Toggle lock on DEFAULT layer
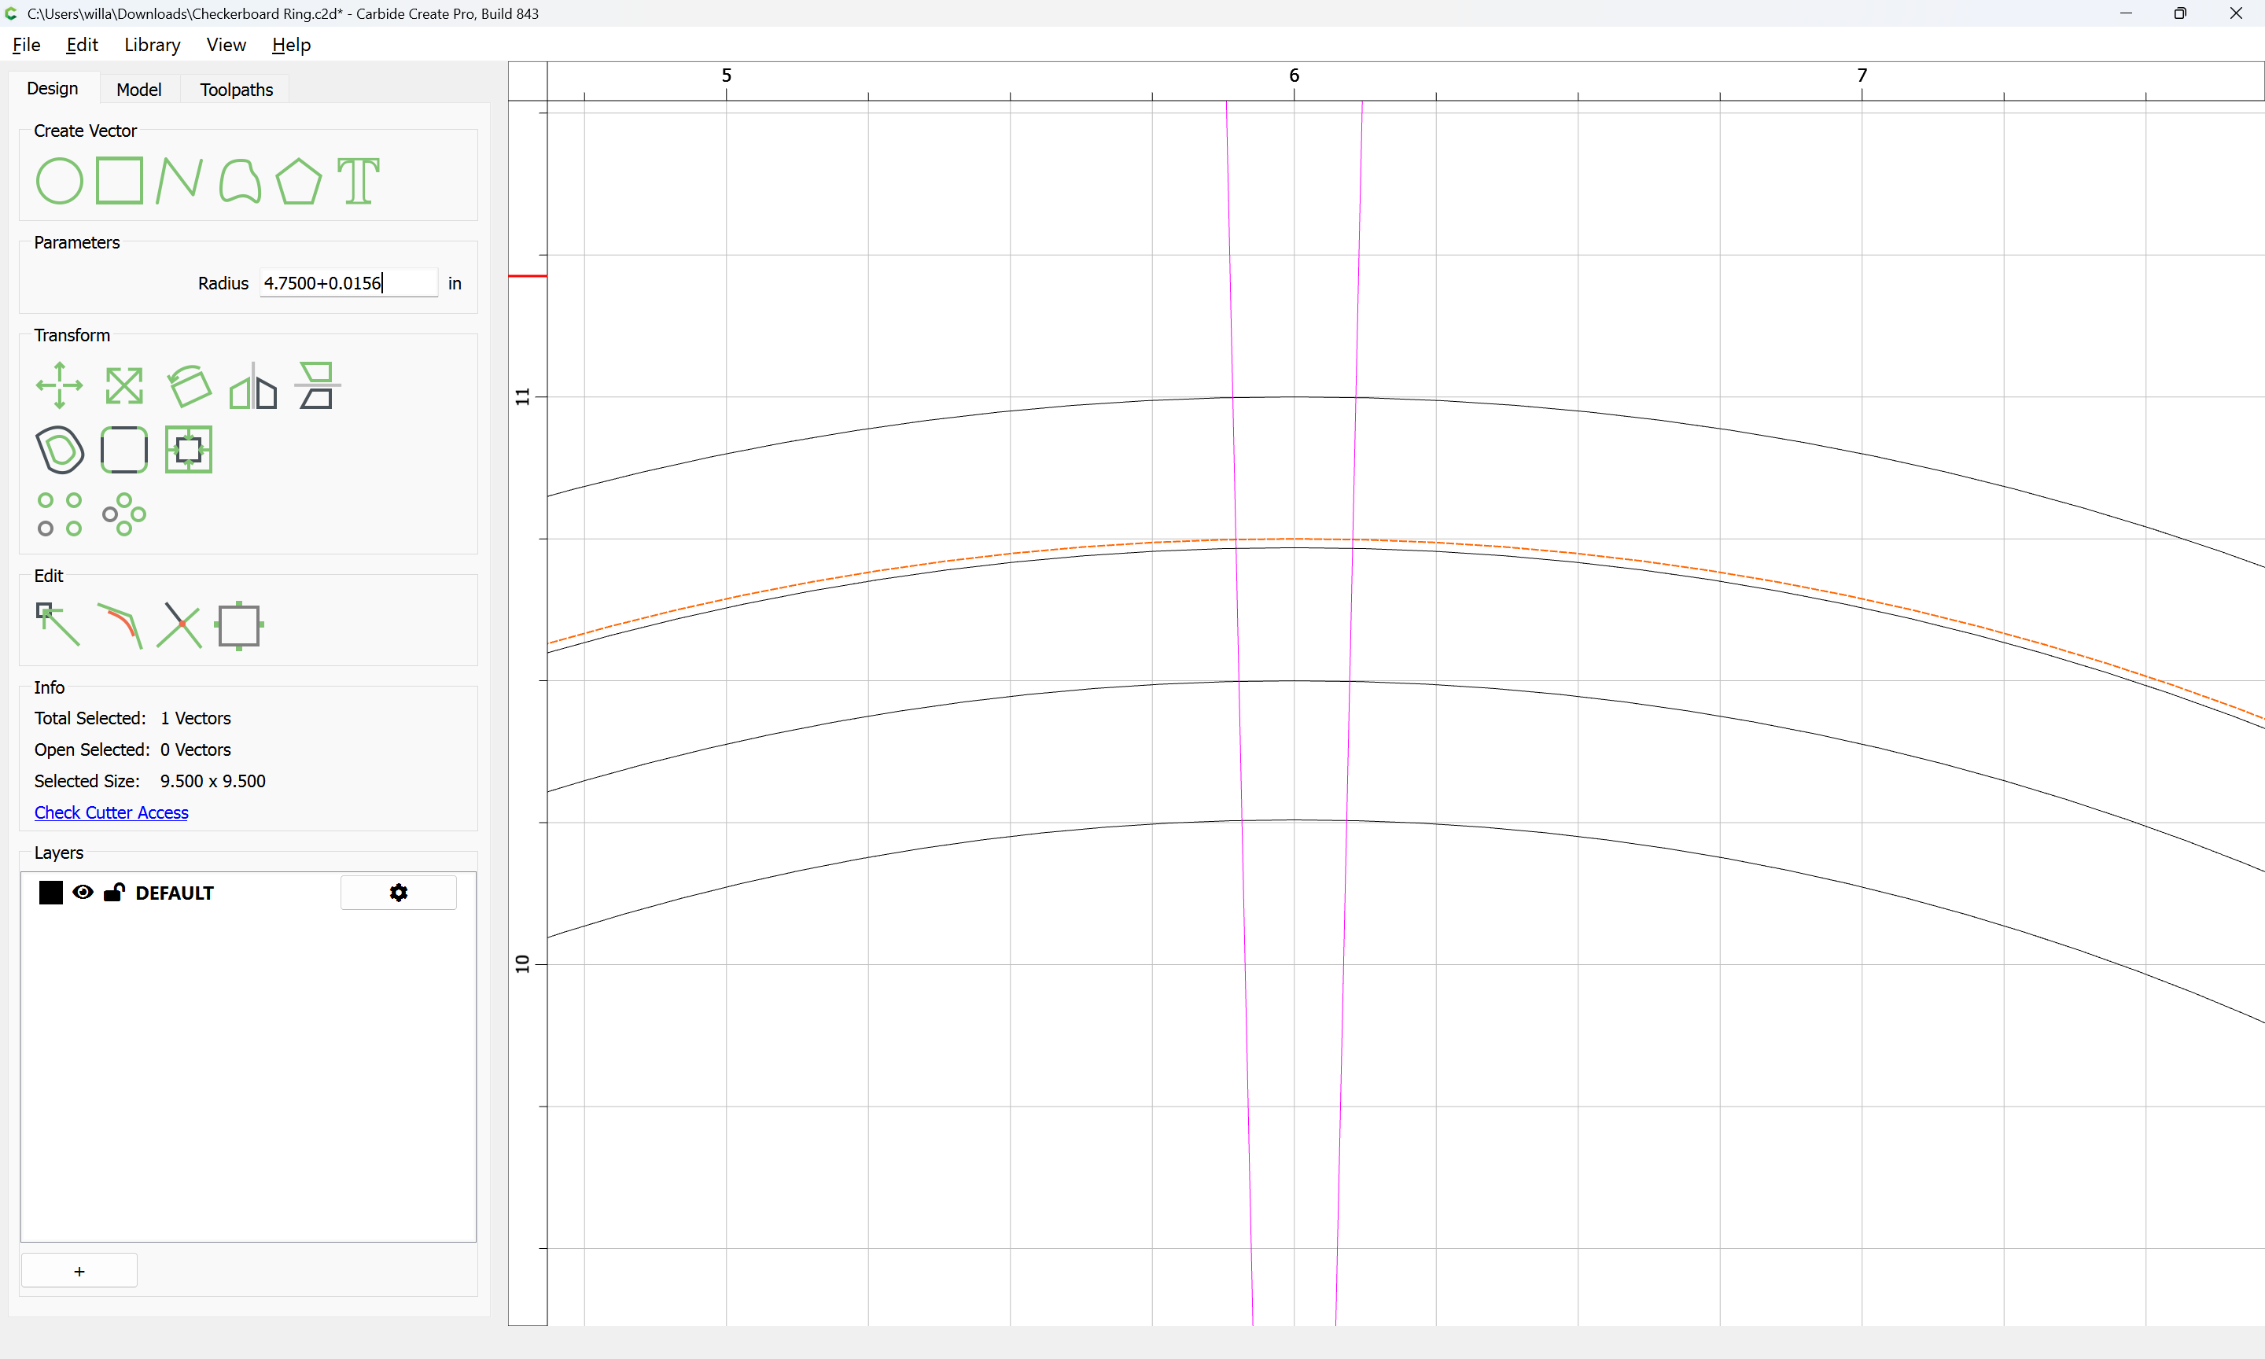 (x=115, y=892)
